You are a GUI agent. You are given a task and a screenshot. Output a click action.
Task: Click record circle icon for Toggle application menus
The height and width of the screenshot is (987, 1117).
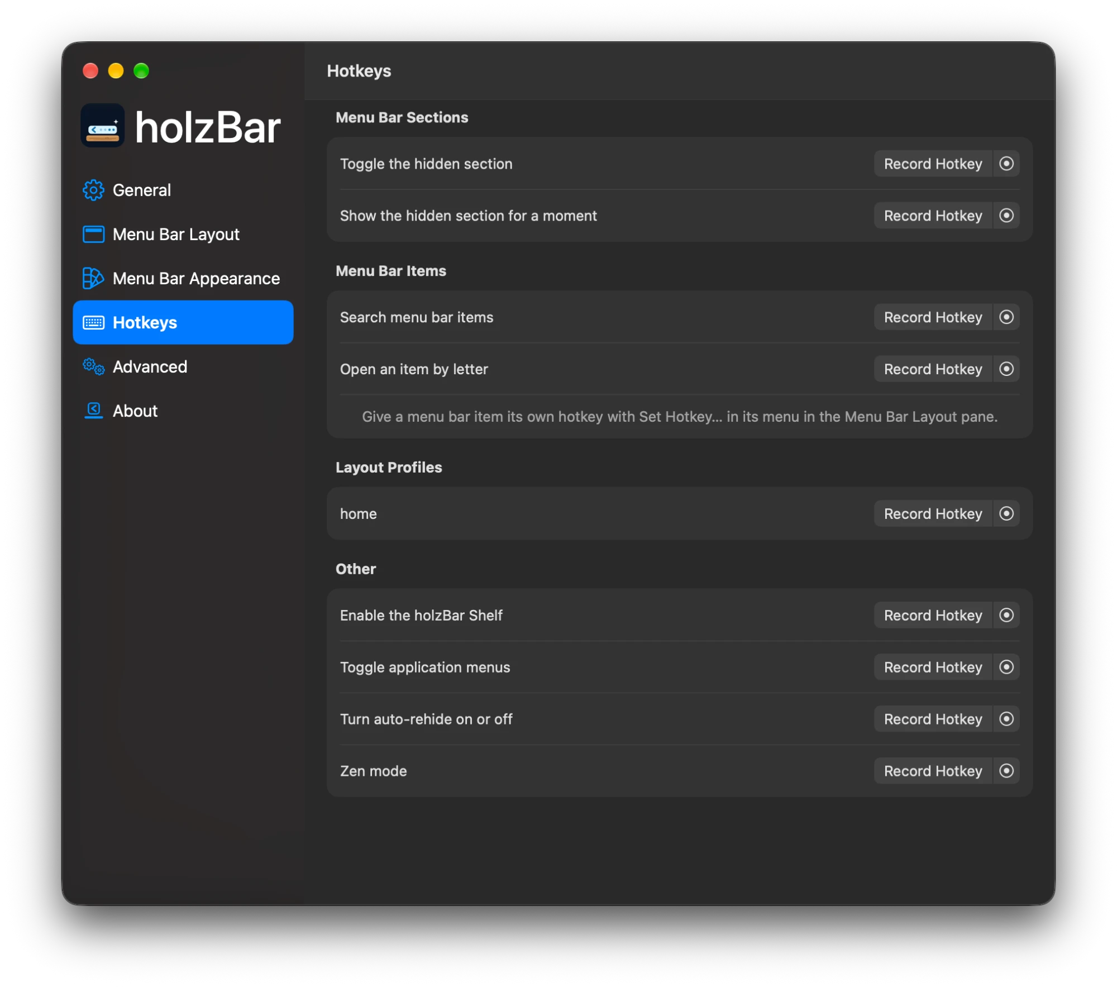(1006, 667)
